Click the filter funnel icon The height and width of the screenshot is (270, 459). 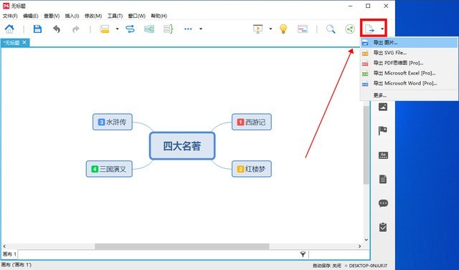303,254
